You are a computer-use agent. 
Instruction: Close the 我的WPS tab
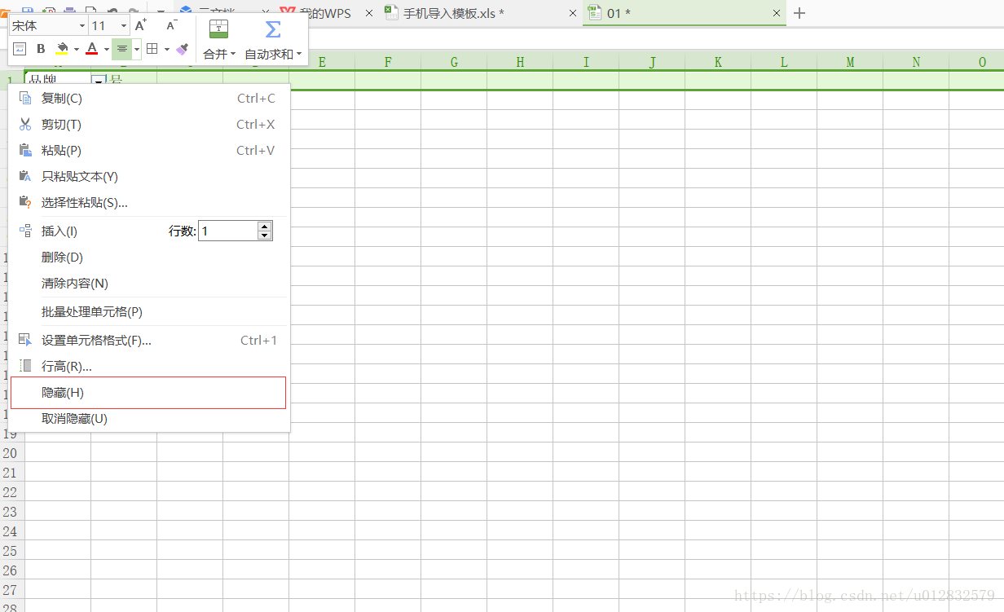(369, 14)
